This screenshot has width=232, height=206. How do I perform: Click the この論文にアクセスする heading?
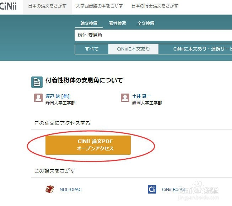[62, 123]
